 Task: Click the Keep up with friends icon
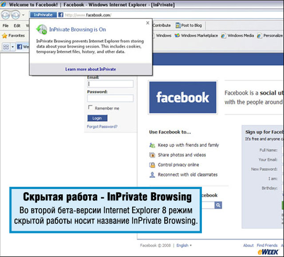152,145
